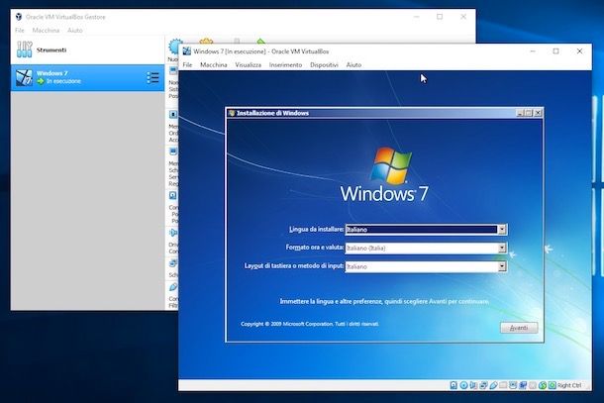Select the Strumenti entry in Manager

coord(88,50)
